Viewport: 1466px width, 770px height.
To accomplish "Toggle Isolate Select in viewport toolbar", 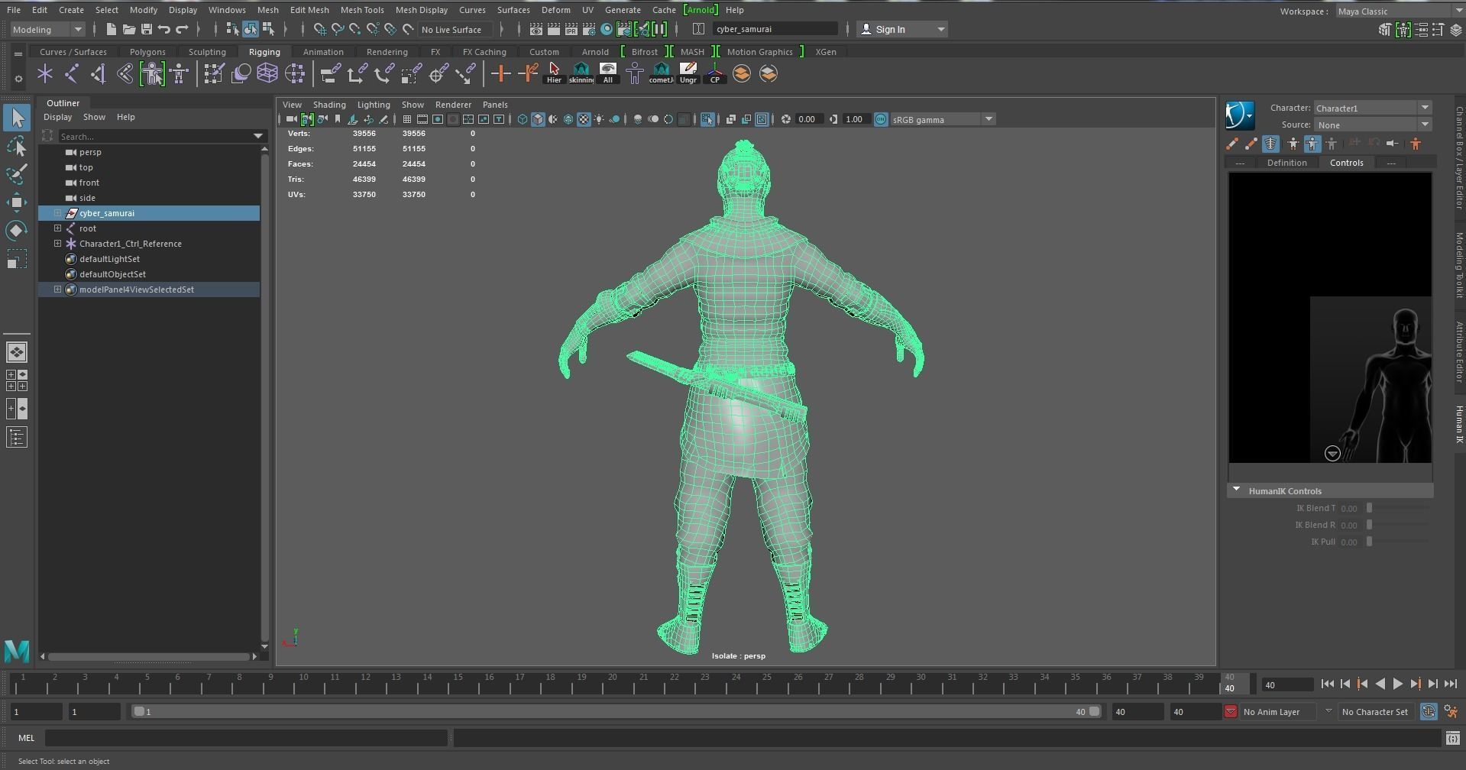I will tap(707, 119).
